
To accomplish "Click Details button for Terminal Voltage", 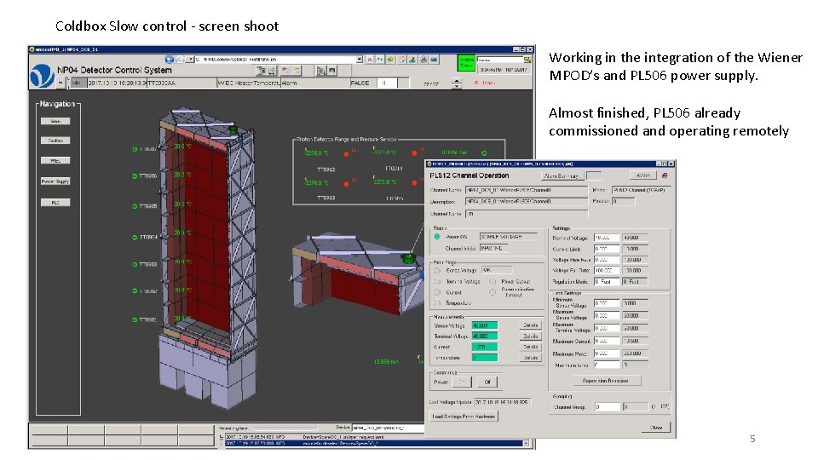I will coord(531,336).
